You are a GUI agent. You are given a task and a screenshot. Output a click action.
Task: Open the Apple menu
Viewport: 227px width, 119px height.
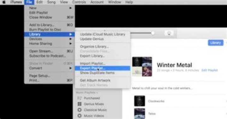click(4, 2)
